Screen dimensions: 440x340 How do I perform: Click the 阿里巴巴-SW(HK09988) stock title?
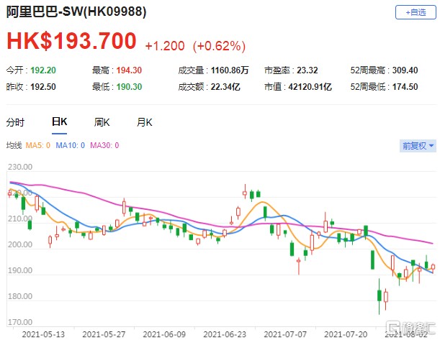[x=76, y=12]
